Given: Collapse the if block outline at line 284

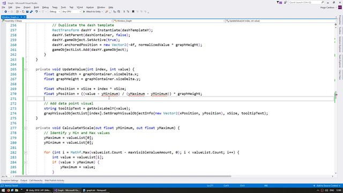Looking at the screenshot, I should pos(26,162).
